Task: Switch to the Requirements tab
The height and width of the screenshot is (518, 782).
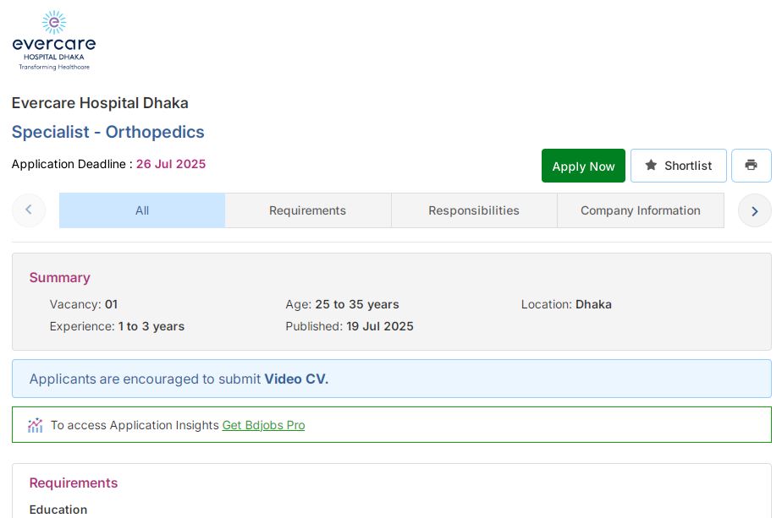Action: click(x=308, y=210)
